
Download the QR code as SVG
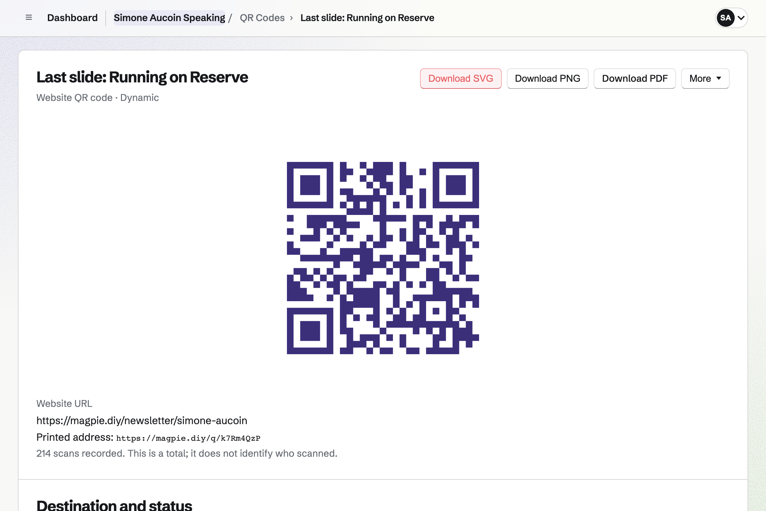pos(461,79)
